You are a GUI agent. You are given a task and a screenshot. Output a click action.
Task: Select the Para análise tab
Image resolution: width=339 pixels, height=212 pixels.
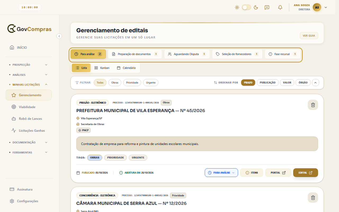[88, 54]
